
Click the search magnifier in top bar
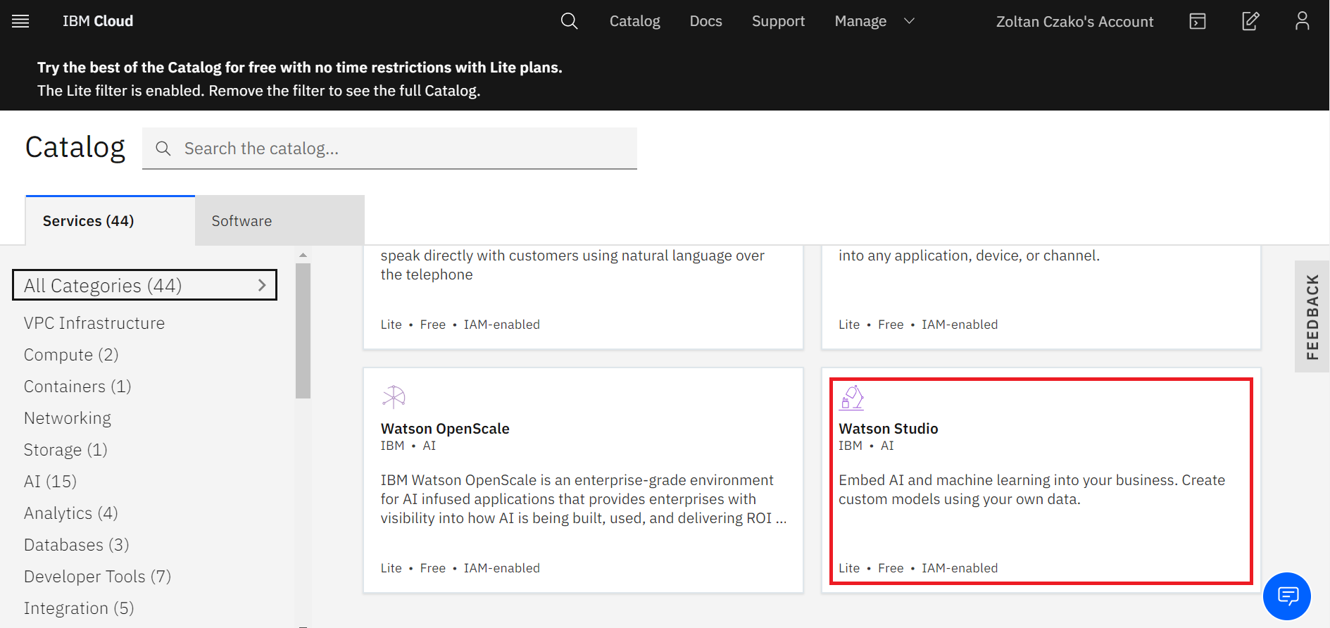[569, 21]
